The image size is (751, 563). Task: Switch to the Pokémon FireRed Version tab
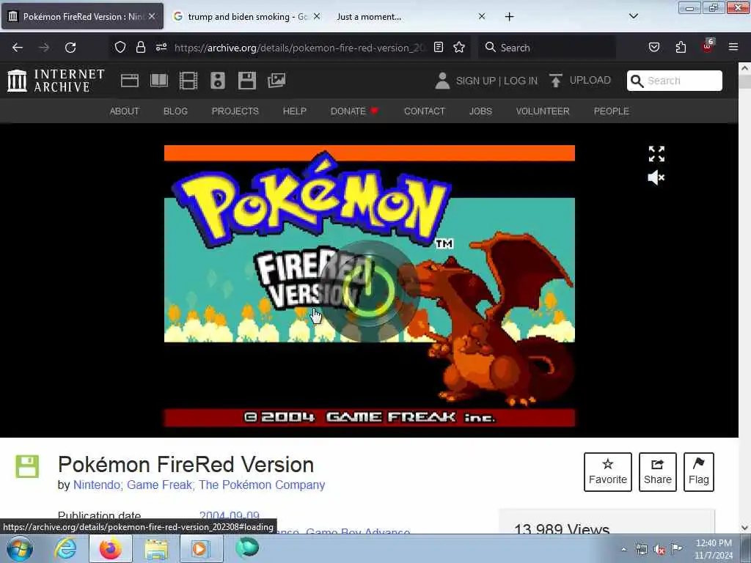click(x=82, y=16)
